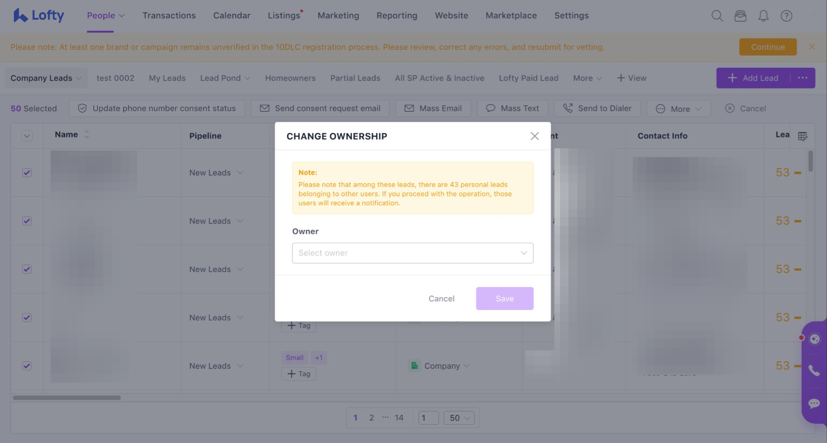The image size is (827, 443).
Task: Expand the page size 50 dropdown
Action: click(x=459, y=418)
